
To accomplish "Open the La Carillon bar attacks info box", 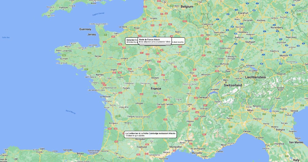I will 150,134.
